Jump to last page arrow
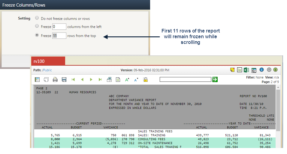Image resolution: width=287 pixels, height=154 pixels. point(100,79)
